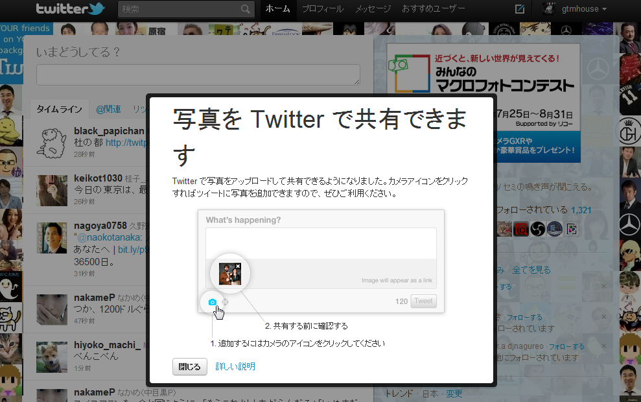Open nagoya0758 username link

[x=100, y=226]
